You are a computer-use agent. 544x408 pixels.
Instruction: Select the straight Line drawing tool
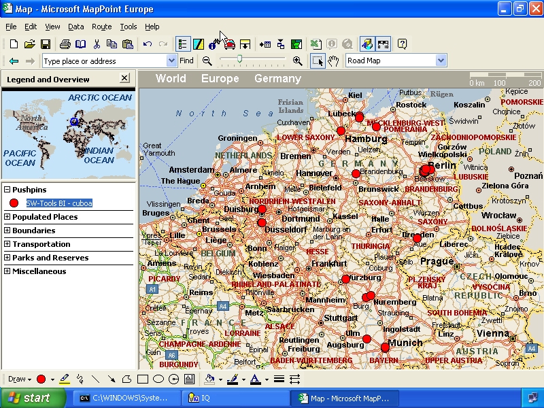(95, 379)
